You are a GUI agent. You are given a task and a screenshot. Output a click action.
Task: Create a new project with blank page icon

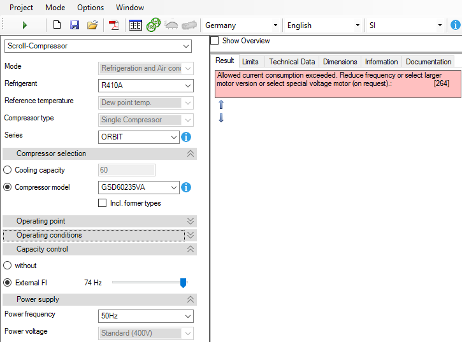click(x=57, y=25)
